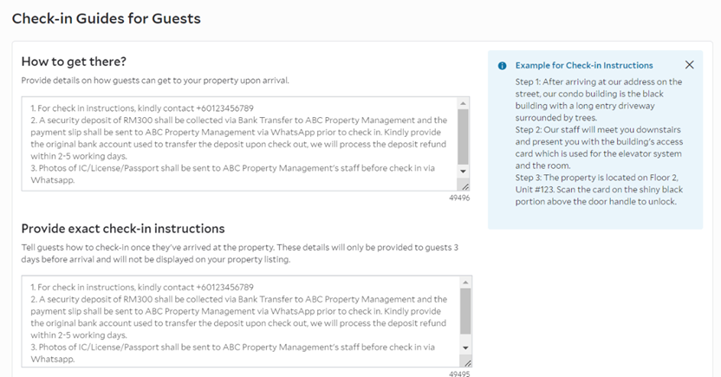Click scrollbar thumb in check-in instructions box
Image resolution: width=721 pixels, height=377 pixels.
(x=465, y=311)
